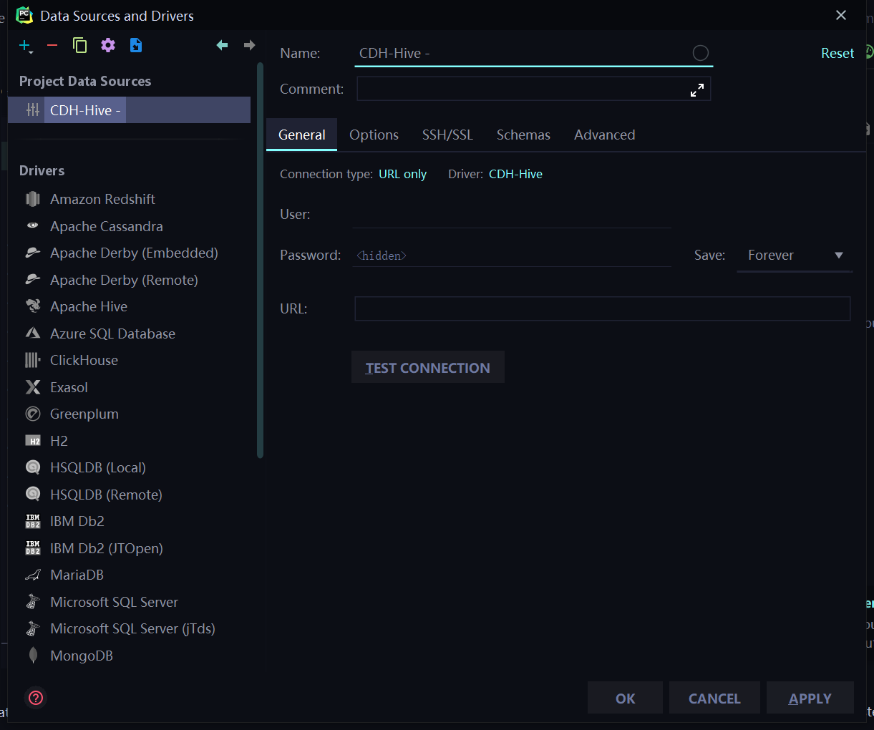Focus the Password hidden field
Screen dimensions: 874x730
(x=512, y=255)
